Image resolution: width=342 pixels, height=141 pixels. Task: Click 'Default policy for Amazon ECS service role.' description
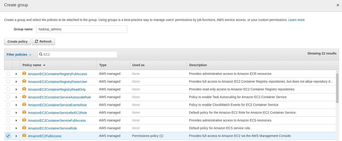[220, 128]
